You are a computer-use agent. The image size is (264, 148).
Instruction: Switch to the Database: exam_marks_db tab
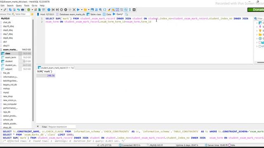tap(71, 14)
